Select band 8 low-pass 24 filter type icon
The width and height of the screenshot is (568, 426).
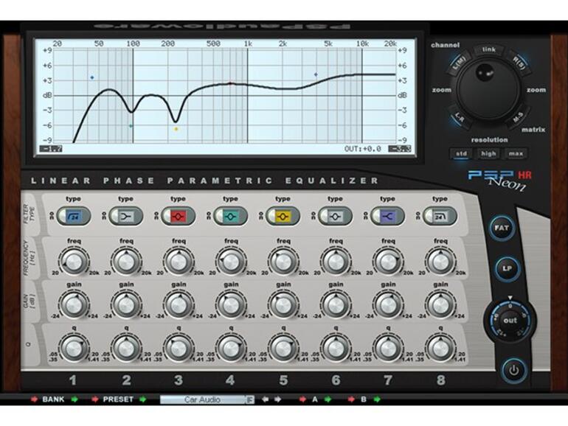click(x=440, y=217)
